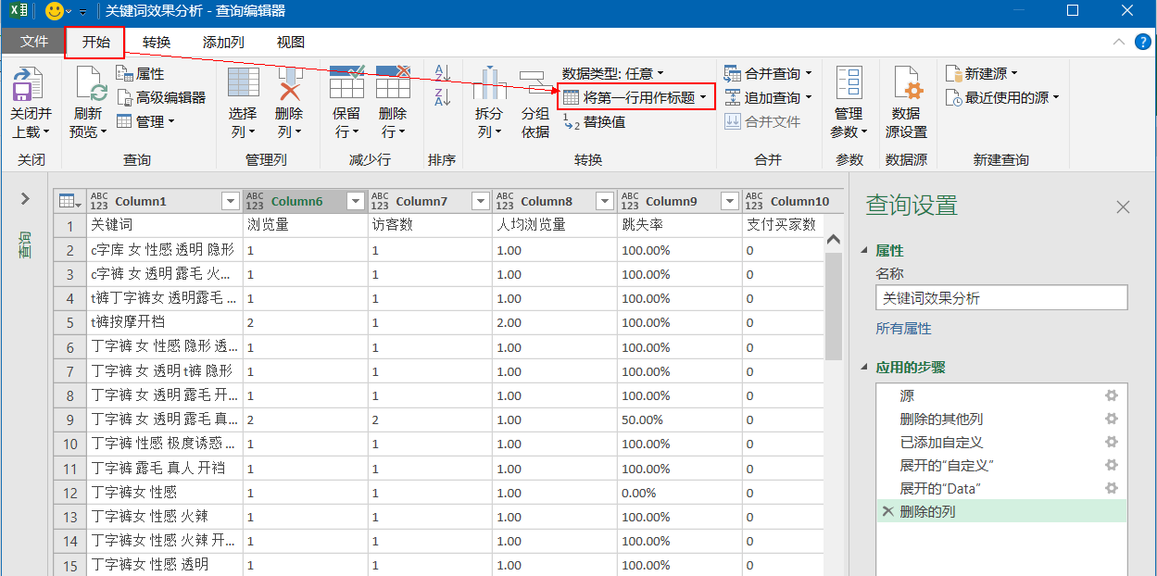Open the Column6 filter dropdown
This screenshot has width=1157, height=576.
tap(356, 201)
